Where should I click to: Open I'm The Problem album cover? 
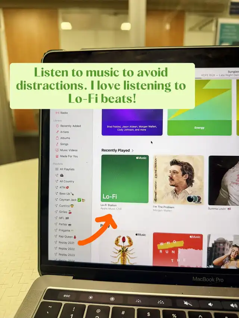(178, 180)
